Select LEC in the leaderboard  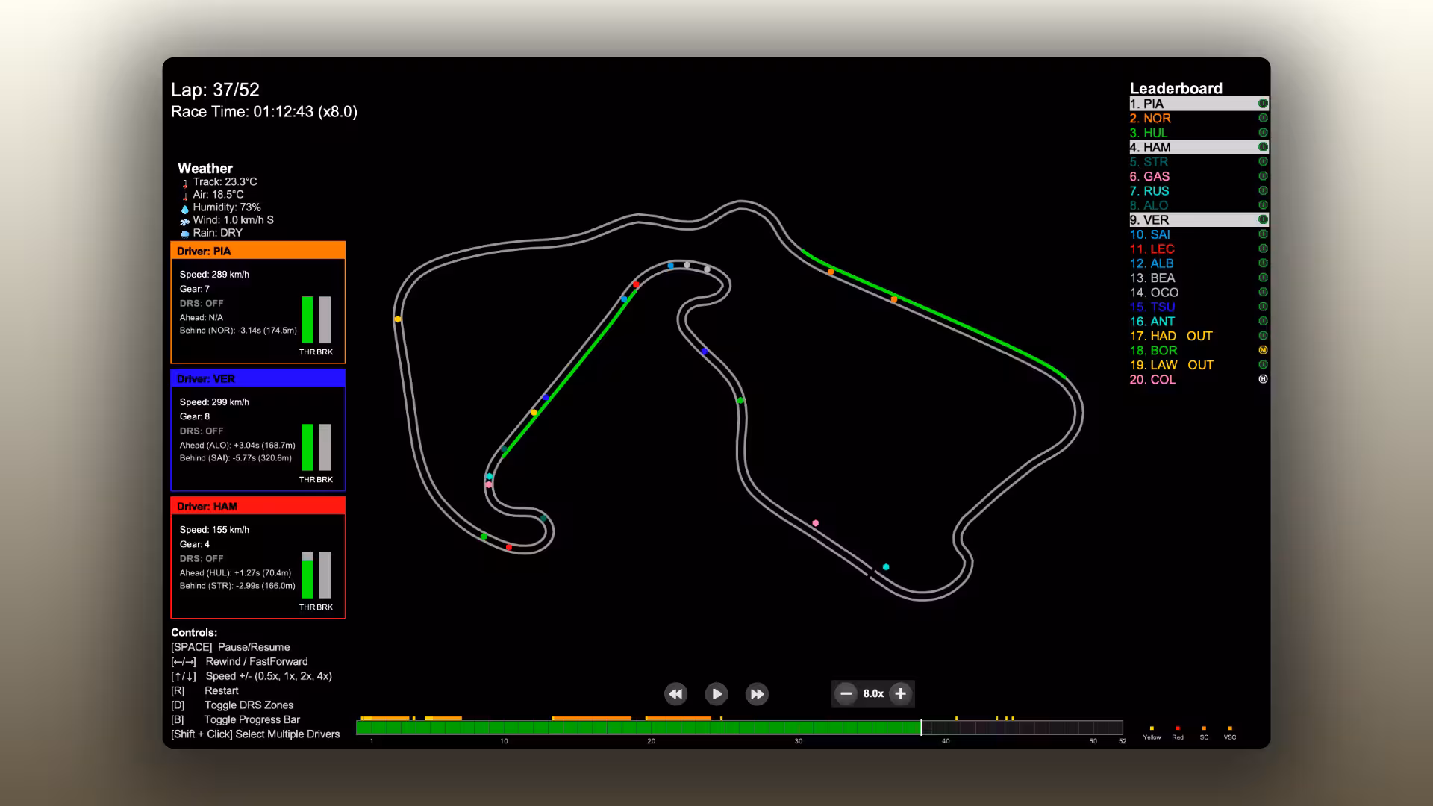coord(1199,249)
